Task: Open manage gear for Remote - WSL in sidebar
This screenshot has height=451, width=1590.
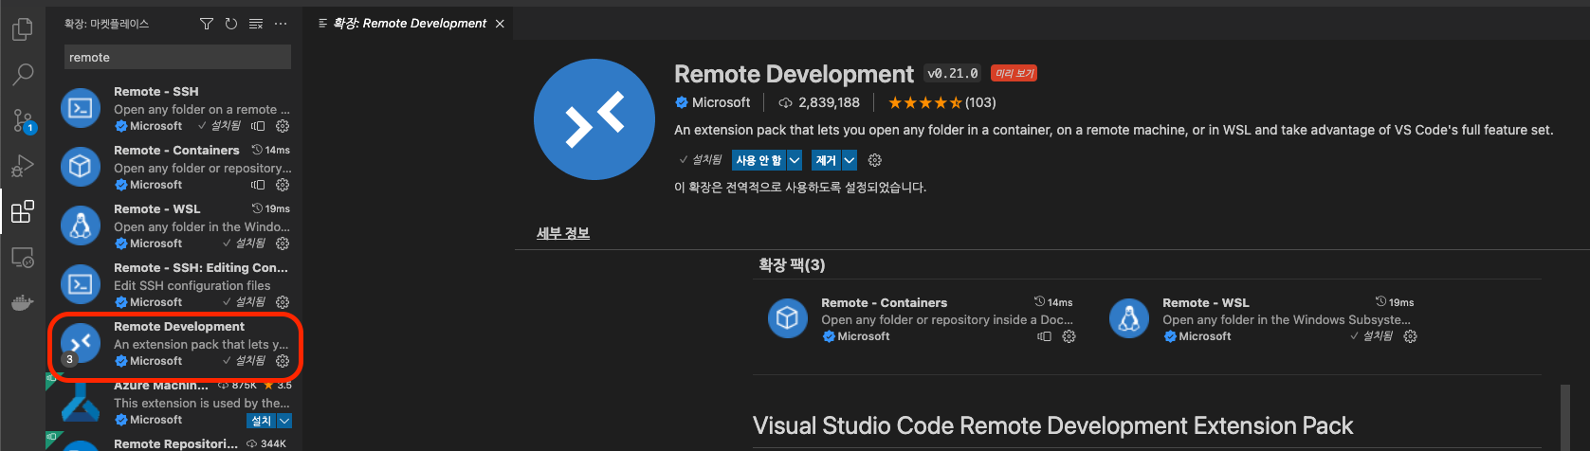Action: click(283, 244)
